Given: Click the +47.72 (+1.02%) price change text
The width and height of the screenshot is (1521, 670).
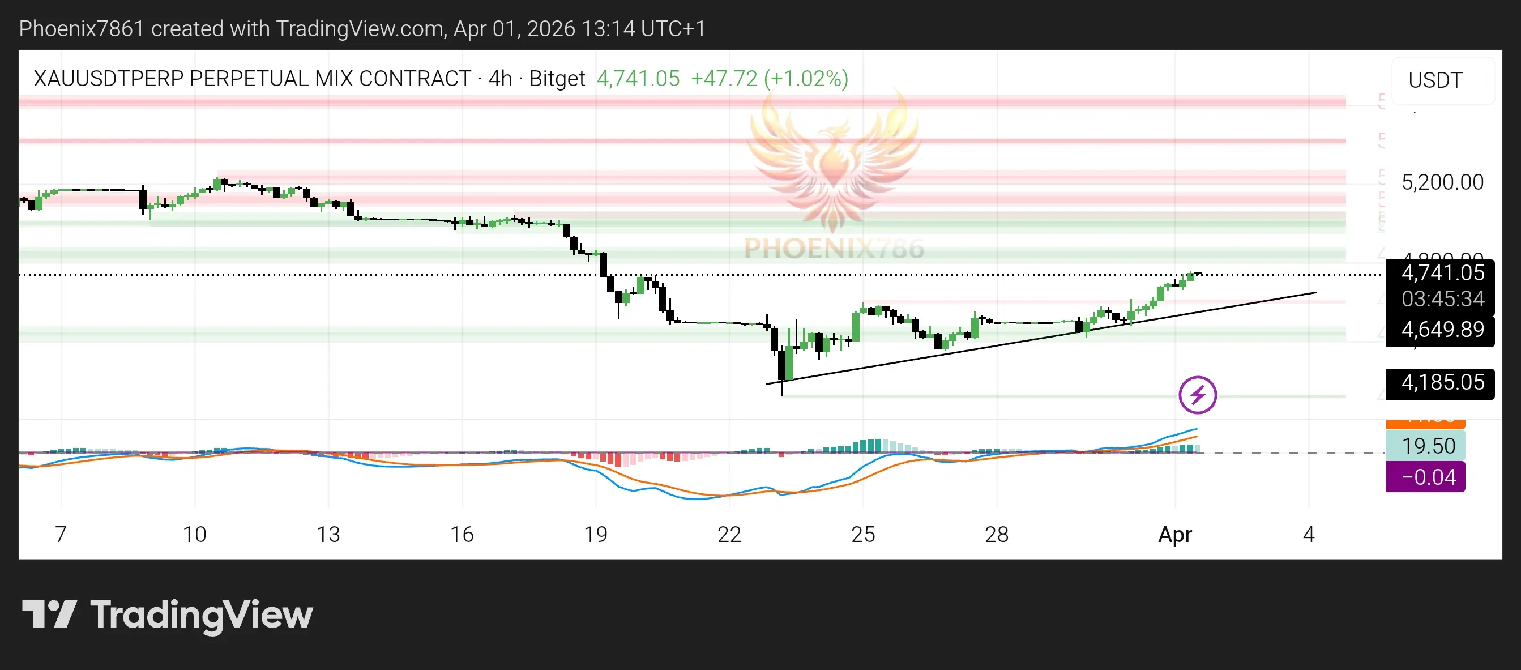Looking at the screenshot, I should pyautogui.click(x=769, y=79).
